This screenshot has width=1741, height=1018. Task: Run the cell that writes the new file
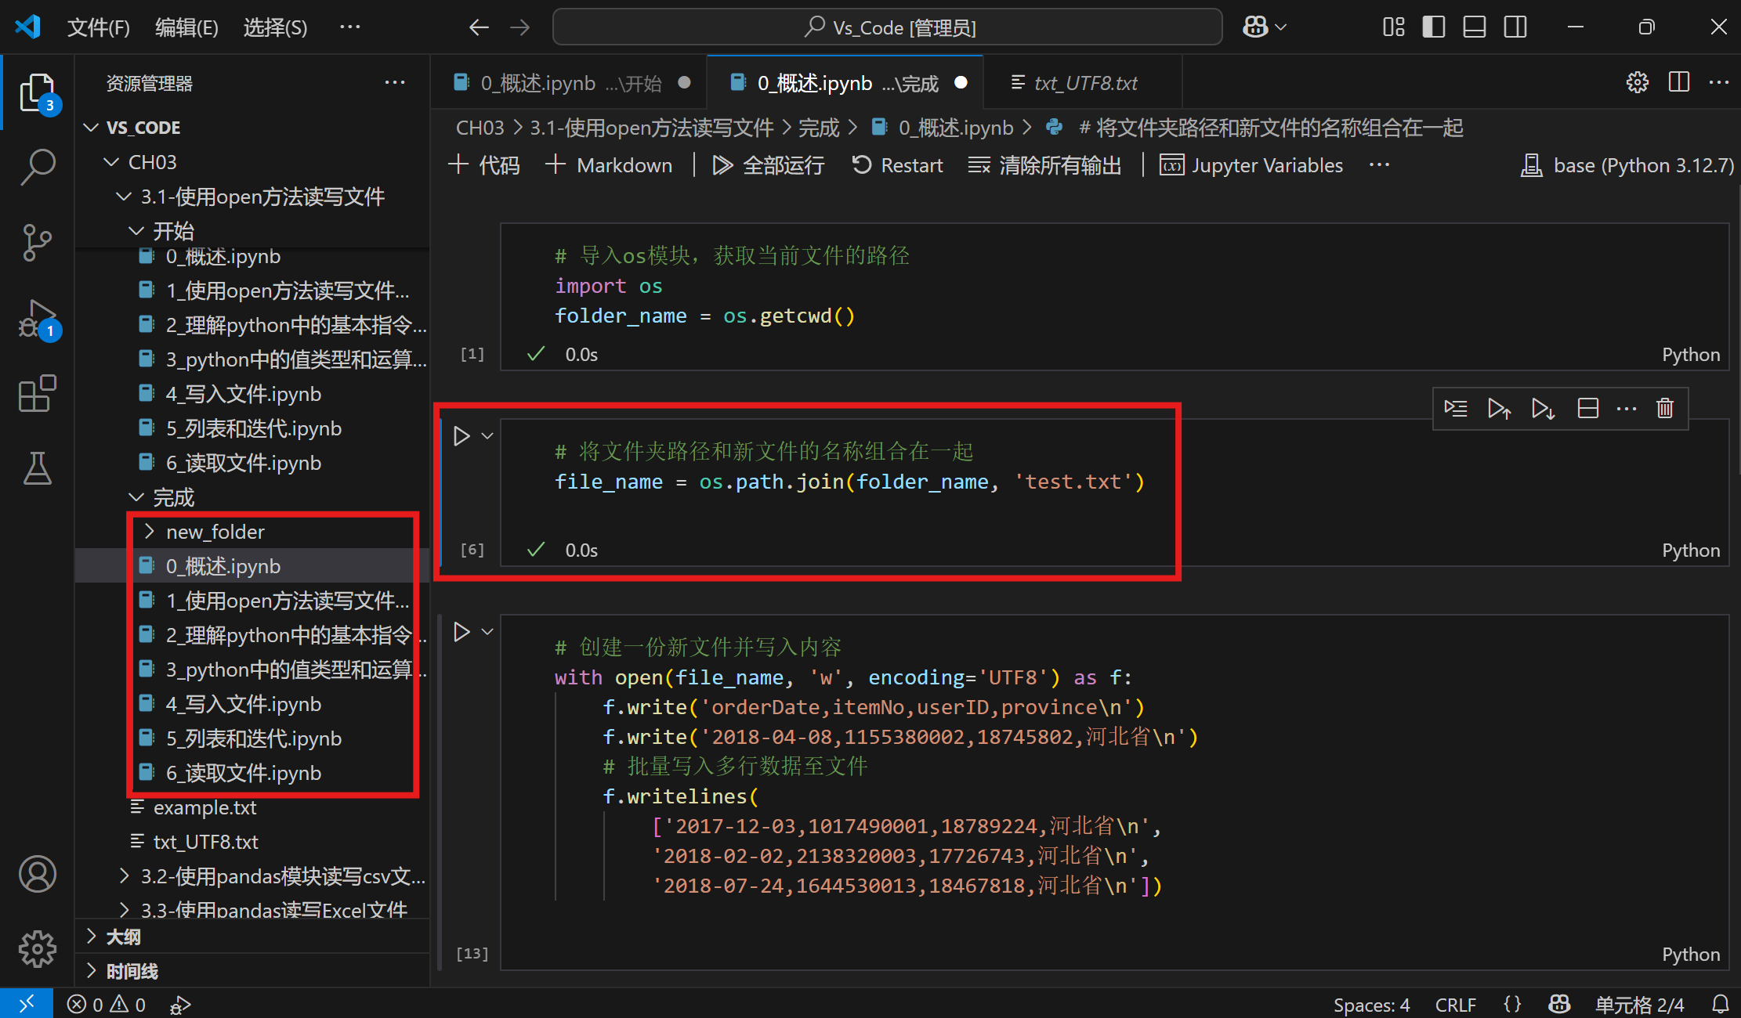[461, 632]
